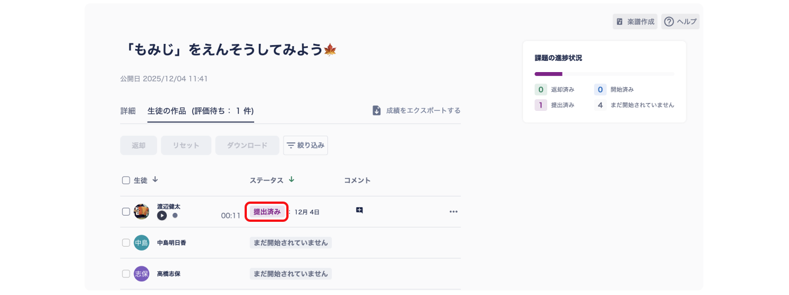Add a comment for 渡辺健太
The height and width of the screenshot is (295, 789).
pos(360,211)
